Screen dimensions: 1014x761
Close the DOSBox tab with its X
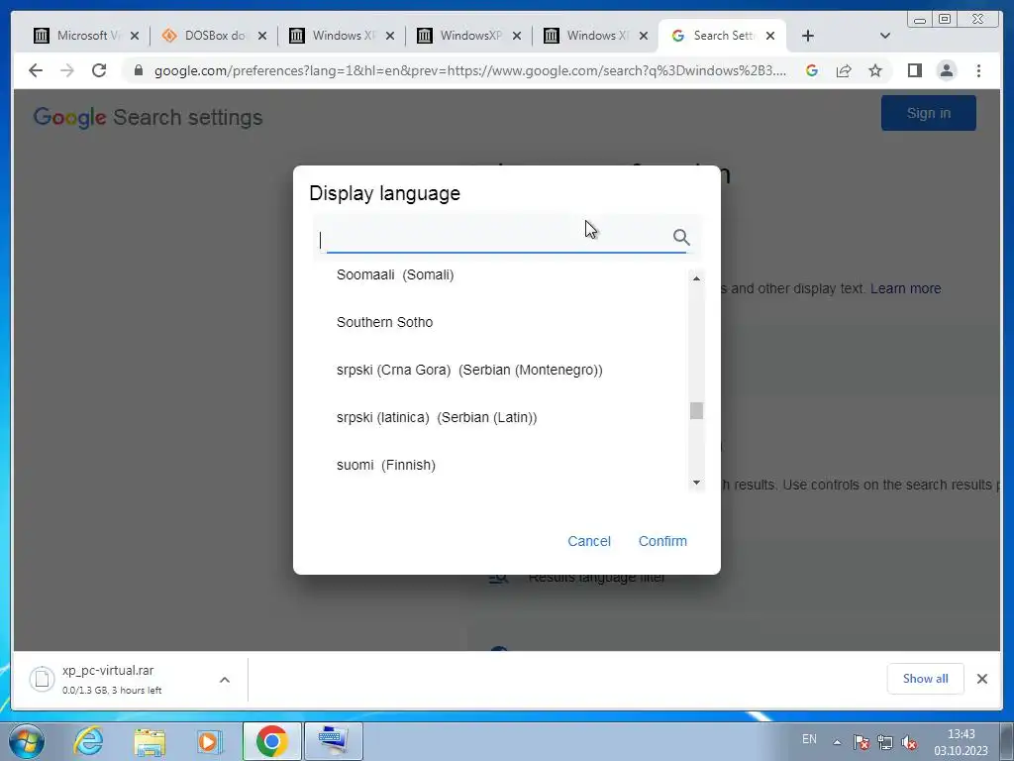261,36
